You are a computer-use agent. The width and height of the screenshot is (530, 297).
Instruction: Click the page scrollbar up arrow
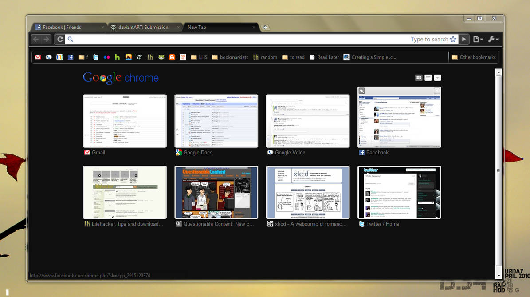[x=499, y=72]
